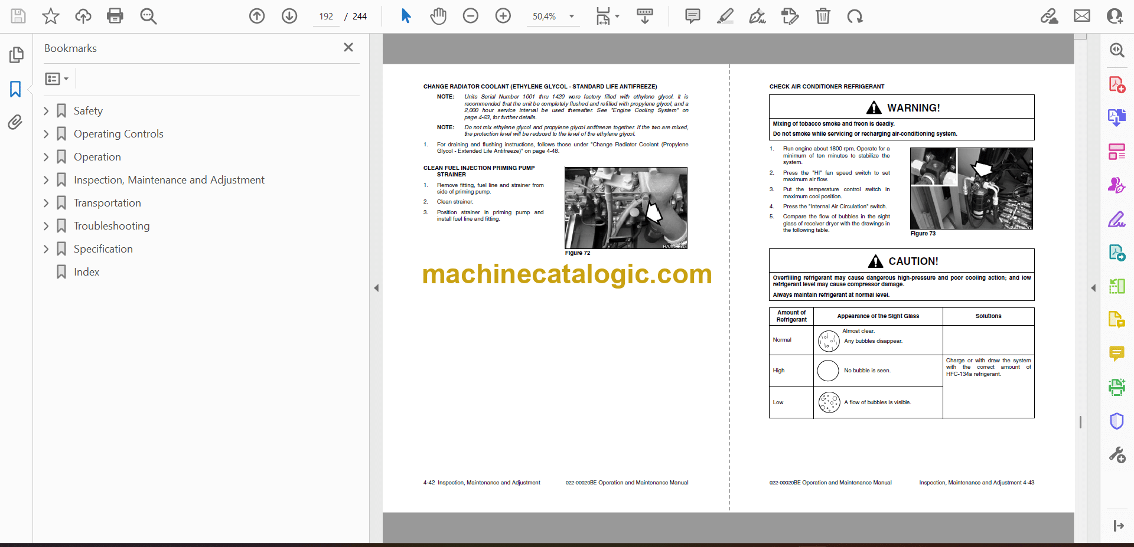Expand the Operation bookmark
This screenshot has height=547, width=1134.
point(46,157)
